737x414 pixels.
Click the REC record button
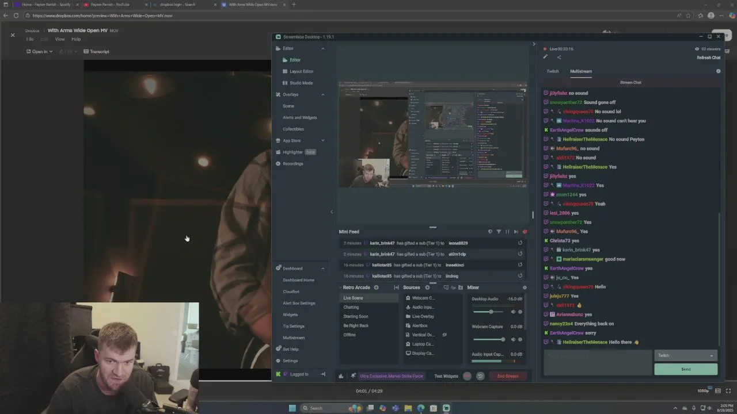pos(467,376)
